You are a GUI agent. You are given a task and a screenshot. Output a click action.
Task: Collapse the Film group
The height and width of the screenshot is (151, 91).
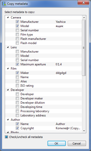pyautogui.click(x=8, y=68)
